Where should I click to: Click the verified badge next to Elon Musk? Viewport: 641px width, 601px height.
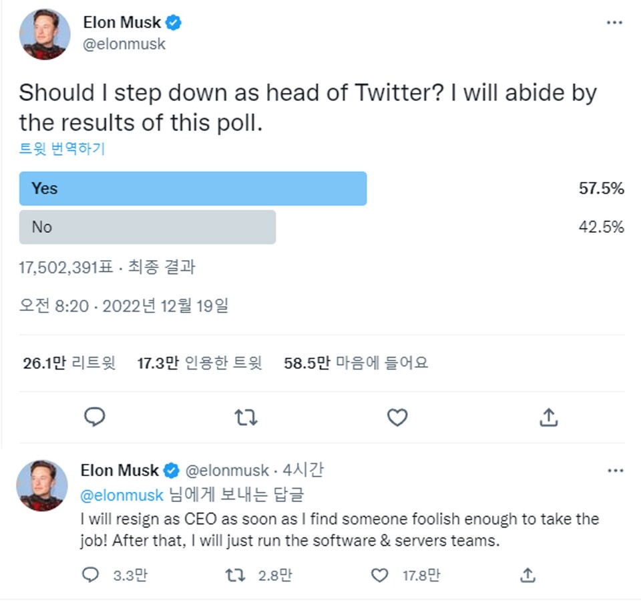coord(173,22)
